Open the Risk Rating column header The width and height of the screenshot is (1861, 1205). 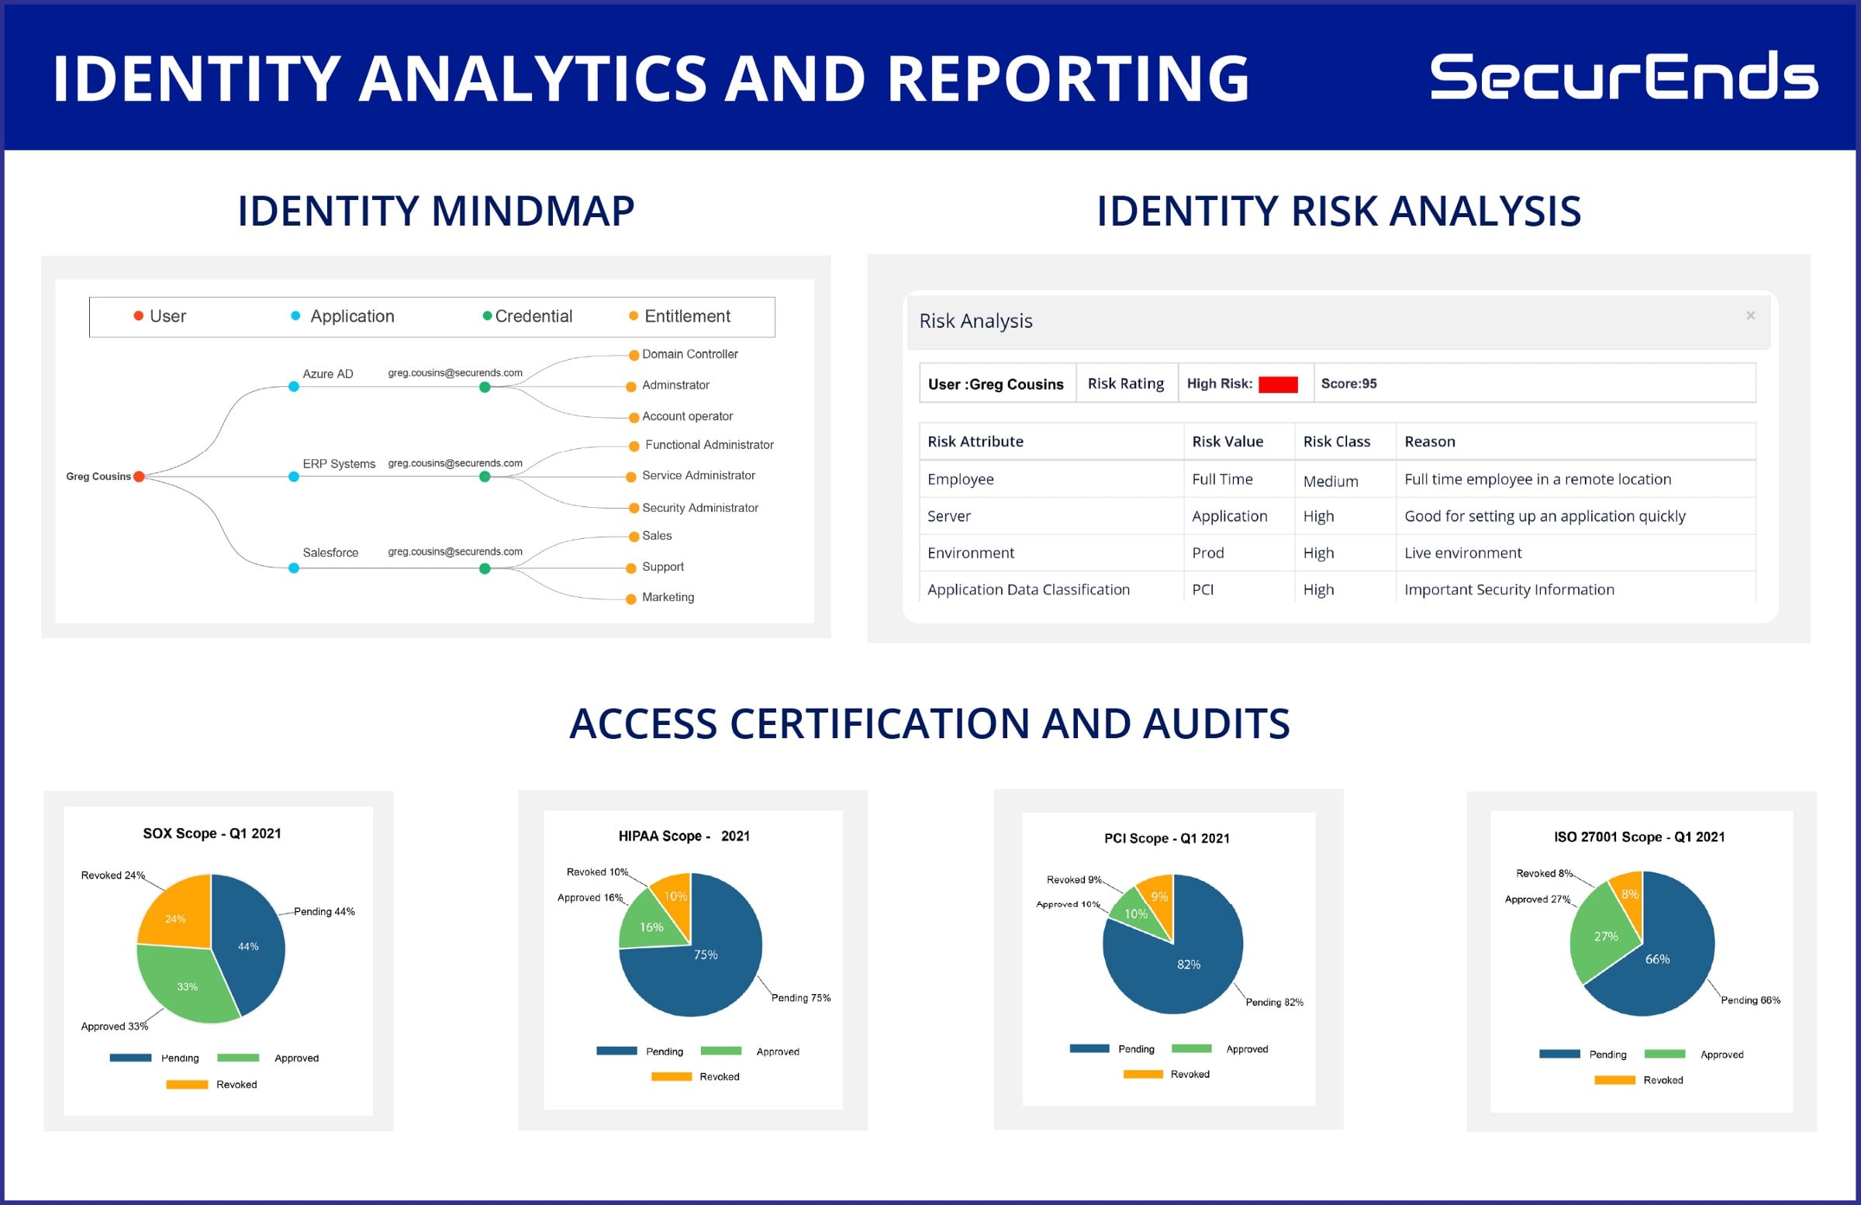point(1126,383)
